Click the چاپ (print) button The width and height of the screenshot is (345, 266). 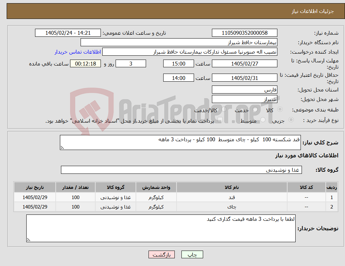[x=192, y=254]
